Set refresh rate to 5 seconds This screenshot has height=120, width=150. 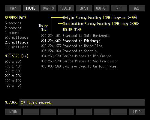[x=13, y=23]
